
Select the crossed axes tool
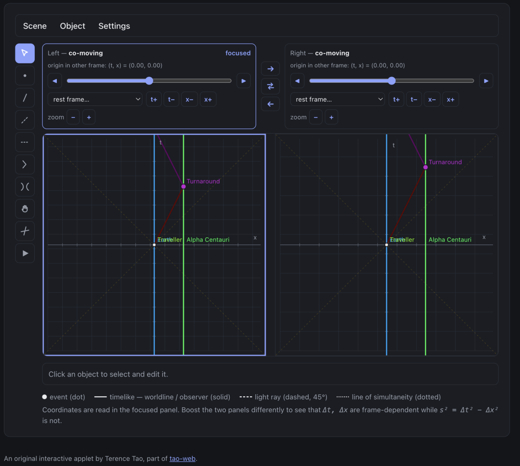[25, 231]
